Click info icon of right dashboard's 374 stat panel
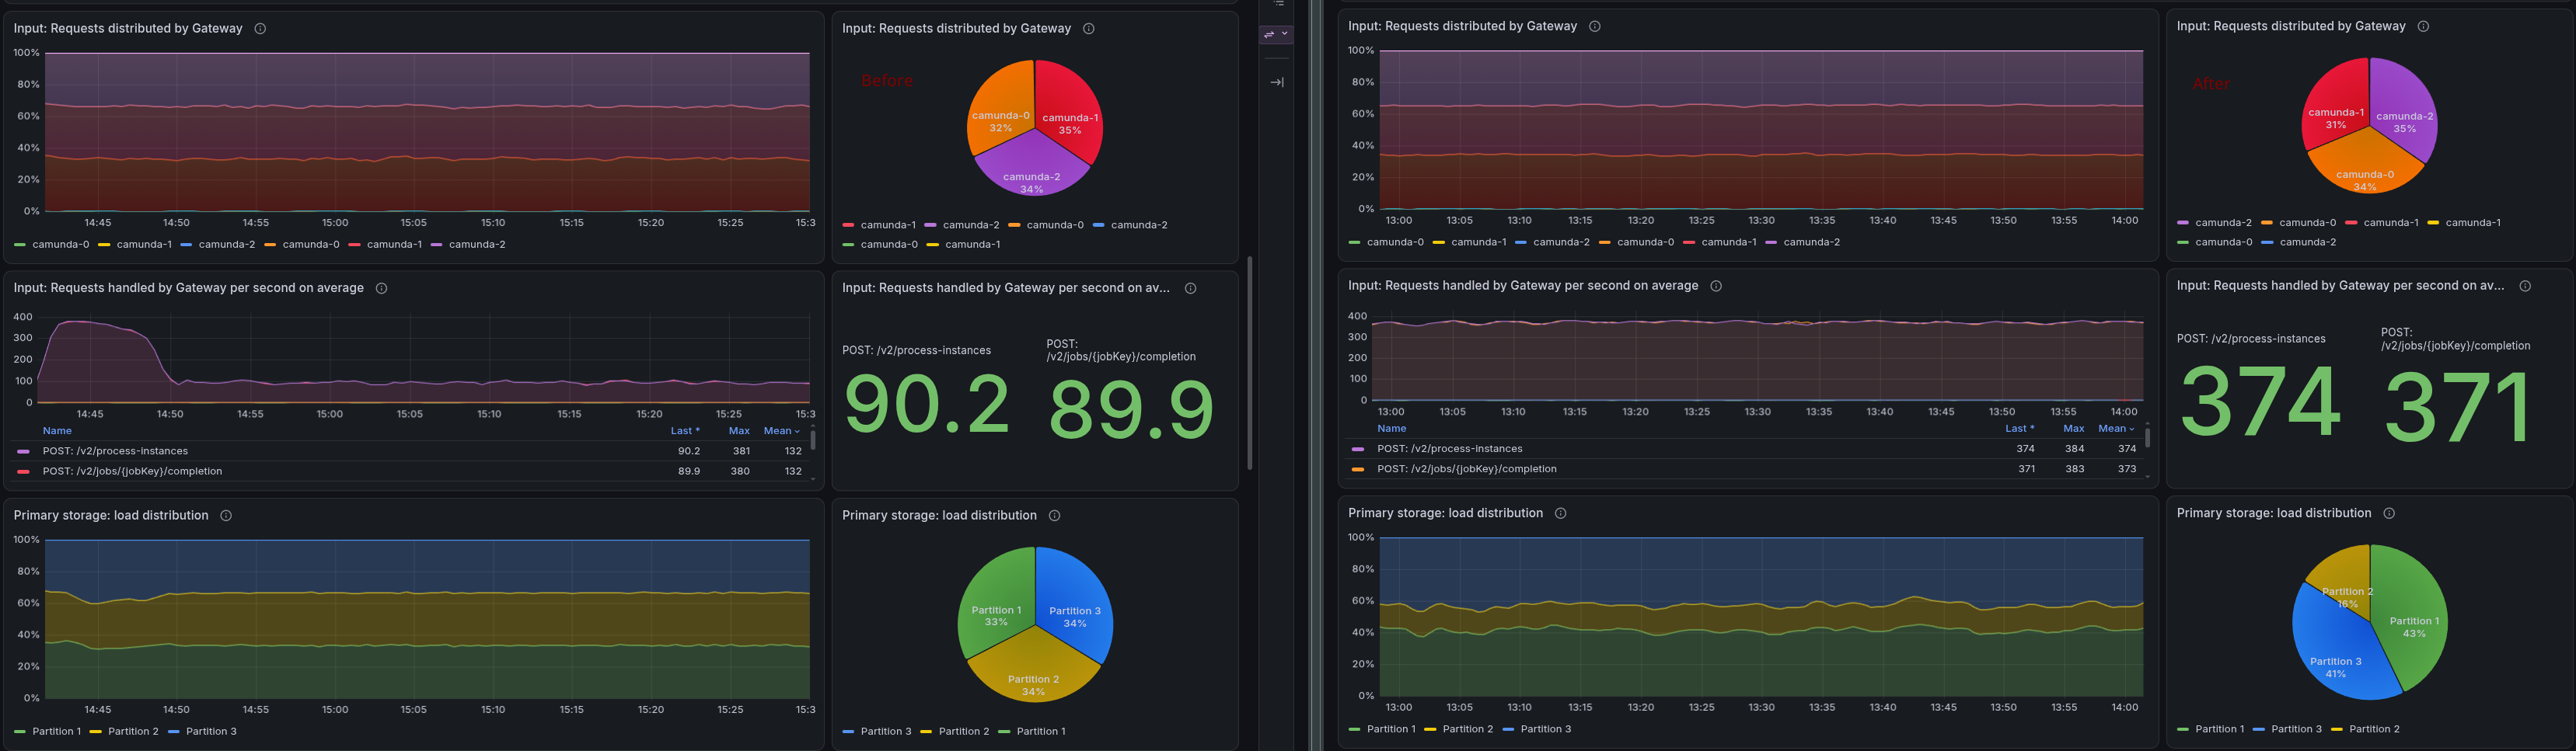 point(2525,287)
